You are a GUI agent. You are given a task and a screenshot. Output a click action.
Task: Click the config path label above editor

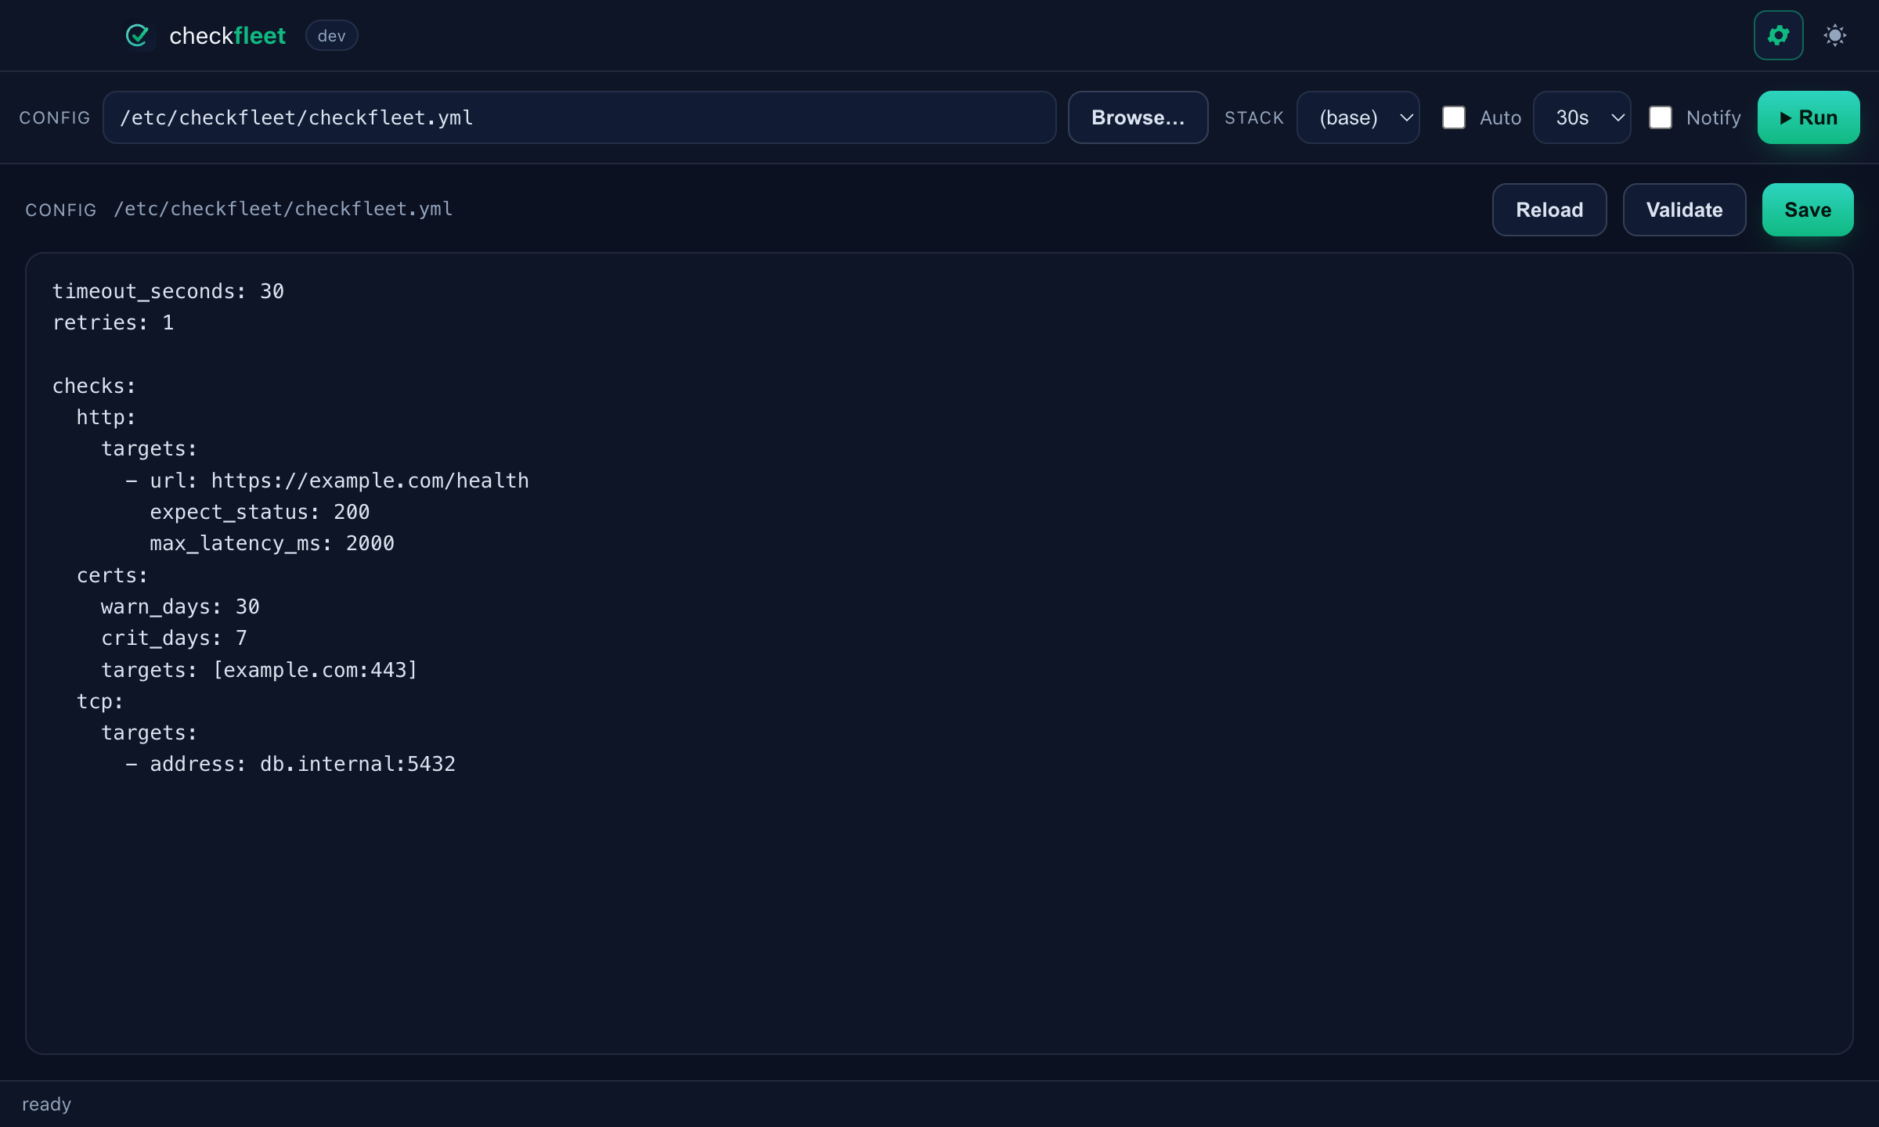[283, 209]
